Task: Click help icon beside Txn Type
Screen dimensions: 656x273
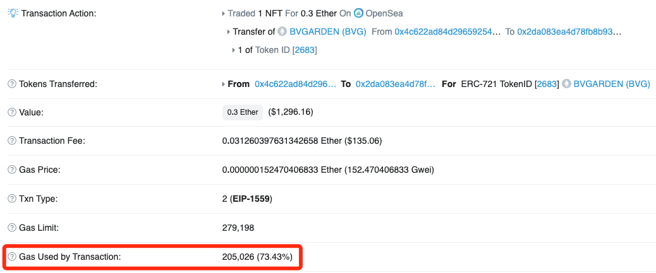Action: click(x=12, y=199)
